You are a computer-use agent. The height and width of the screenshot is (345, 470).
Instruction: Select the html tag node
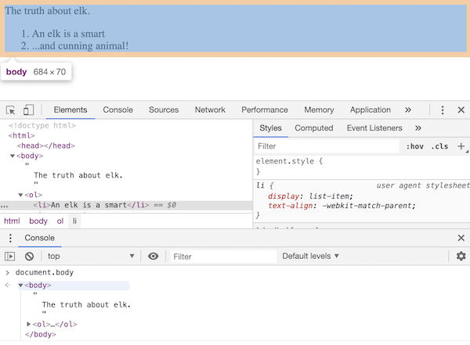[x=22, y=135]
